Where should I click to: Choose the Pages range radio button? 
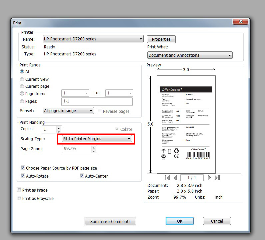(x=22, y=101)
